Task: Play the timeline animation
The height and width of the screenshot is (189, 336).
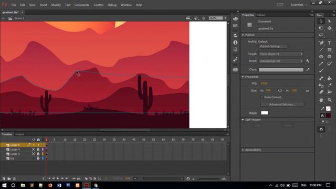Action: (58, 178)
